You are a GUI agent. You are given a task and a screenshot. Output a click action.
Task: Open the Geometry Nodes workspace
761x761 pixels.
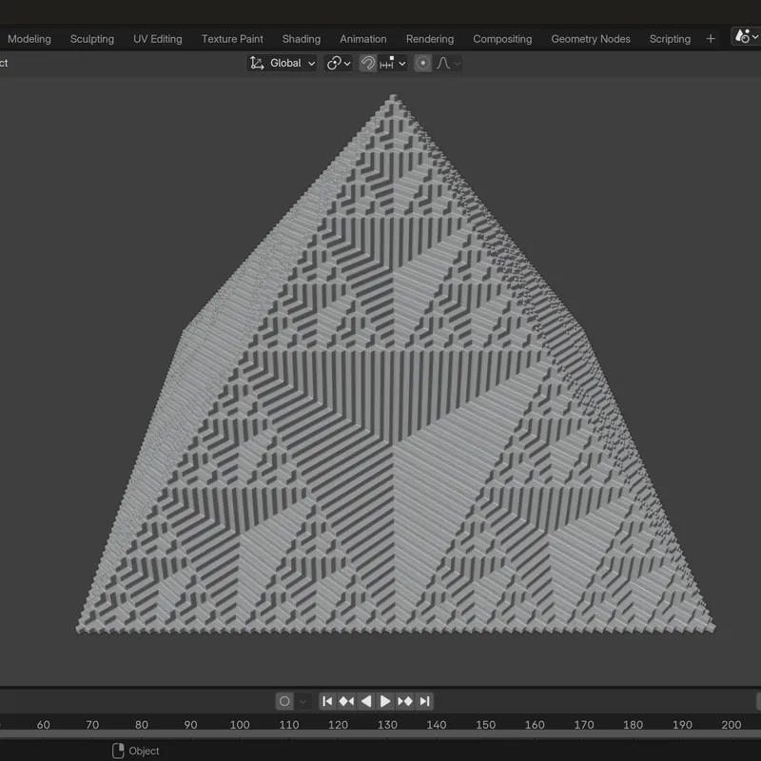point(591,39)
